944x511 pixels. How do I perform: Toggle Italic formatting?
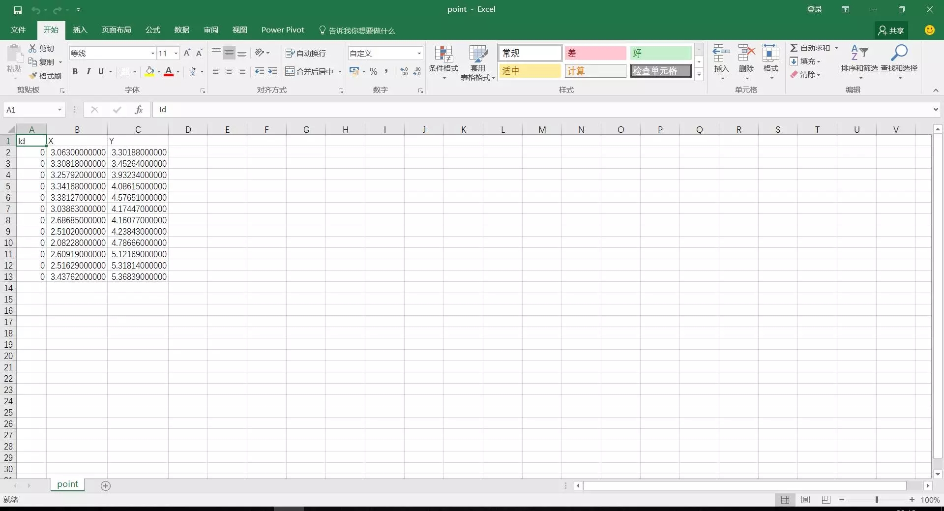pos(88,72)
